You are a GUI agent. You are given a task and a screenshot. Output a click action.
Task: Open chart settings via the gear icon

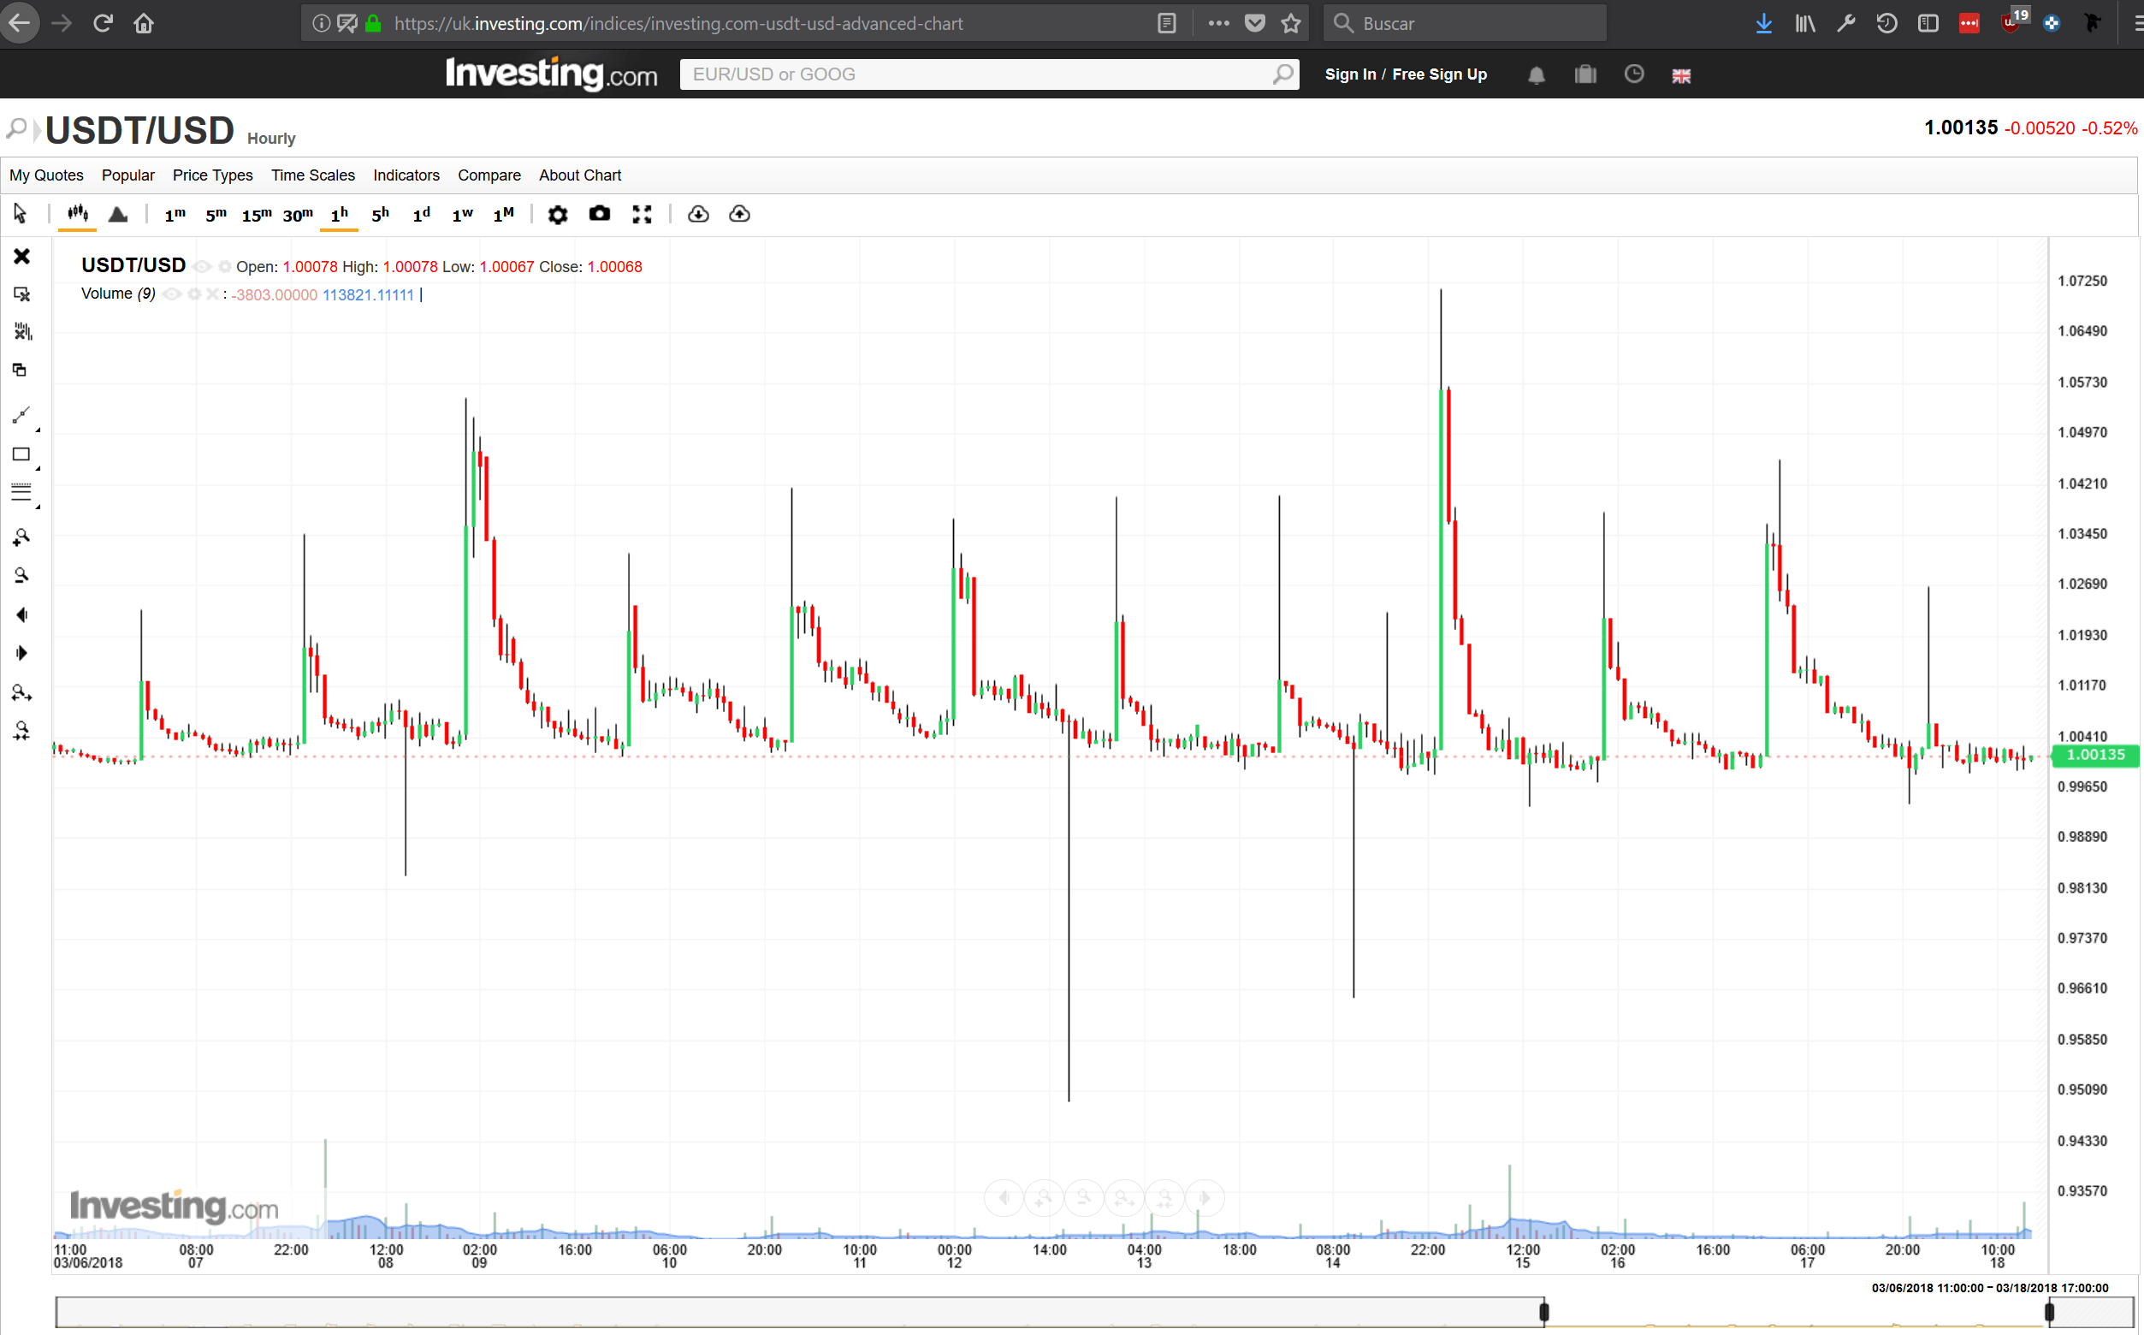coord(558,214)
